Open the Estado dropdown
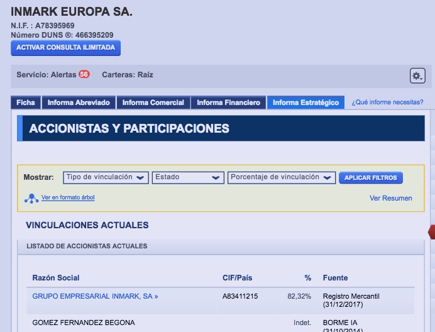 point(188,178)
